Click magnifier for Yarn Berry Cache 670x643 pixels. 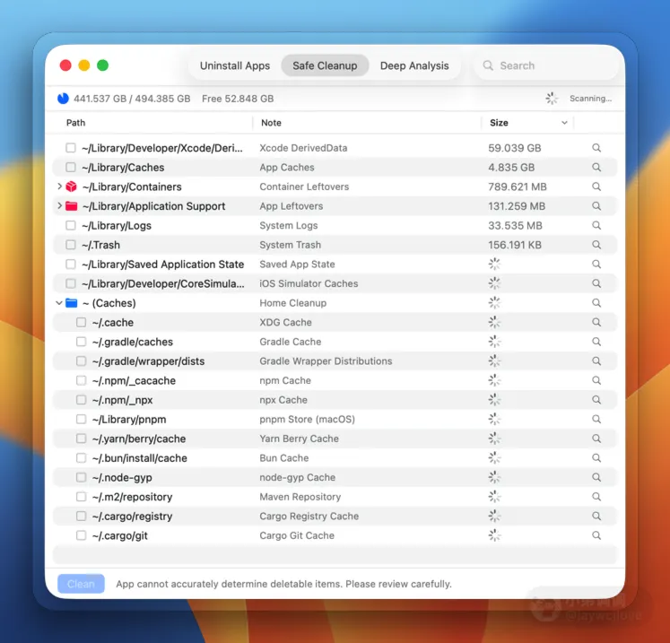coord(596,439)
